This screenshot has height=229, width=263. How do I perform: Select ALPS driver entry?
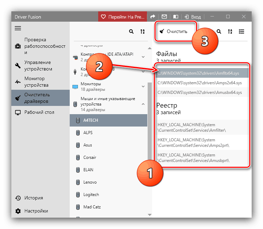108,133
